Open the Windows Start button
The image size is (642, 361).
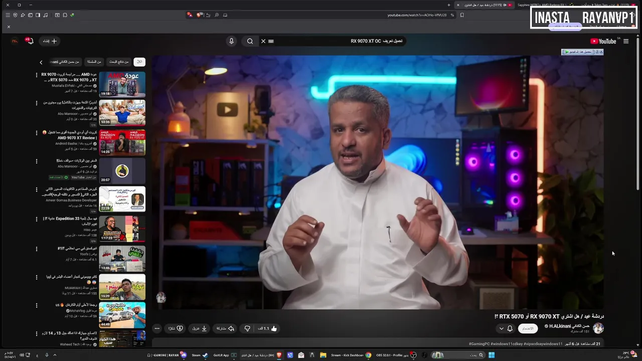click(492, 355)
